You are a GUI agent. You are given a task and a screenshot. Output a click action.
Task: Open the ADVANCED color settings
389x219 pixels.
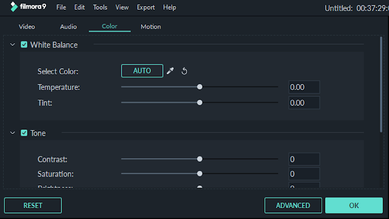tap(293, 206)
